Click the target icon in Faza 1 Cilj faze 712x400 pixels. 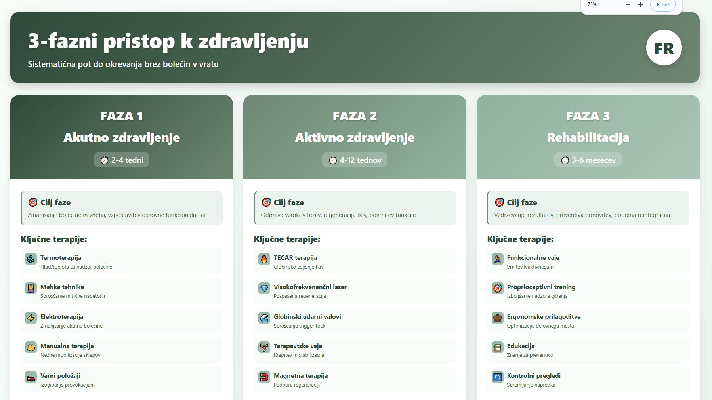point(33,202)
